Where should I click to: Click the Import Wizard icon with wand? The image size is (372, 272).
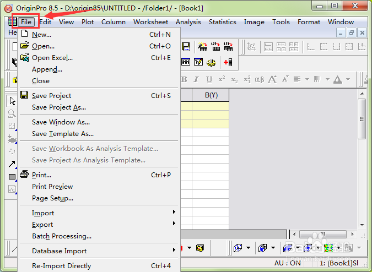(x=203, y=47)
